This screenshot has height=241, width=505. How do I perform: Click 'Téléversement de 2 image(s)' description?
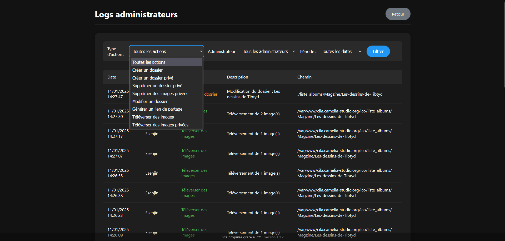(x=253, y=114)
